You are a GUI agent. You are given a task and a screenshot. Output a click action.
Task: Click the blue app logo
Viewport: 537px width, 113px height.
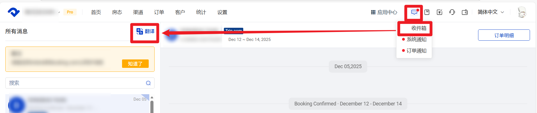point(13,12)
